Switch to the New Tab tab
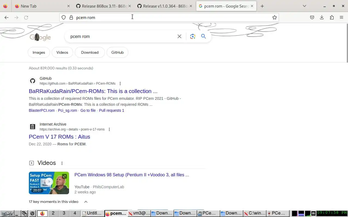348x217 pixels. pos(42,6)
